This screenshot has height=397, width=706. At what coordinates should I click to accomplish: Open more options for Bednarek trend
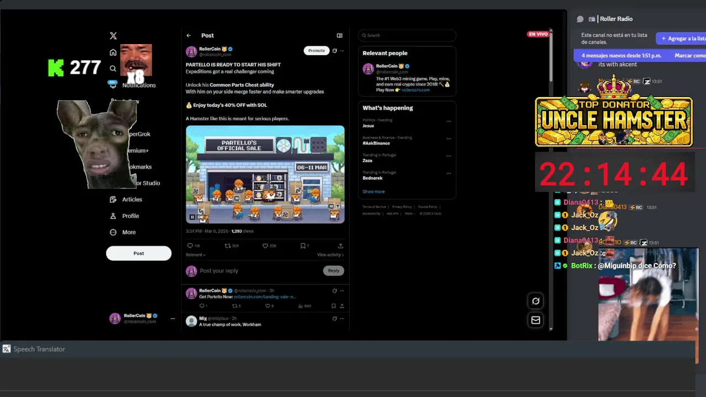pos(448,173)
